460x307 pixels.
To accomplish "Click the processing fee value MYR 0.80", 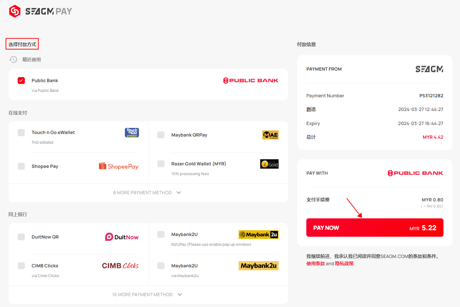I will pyautogui.click(x=432, y=200).
